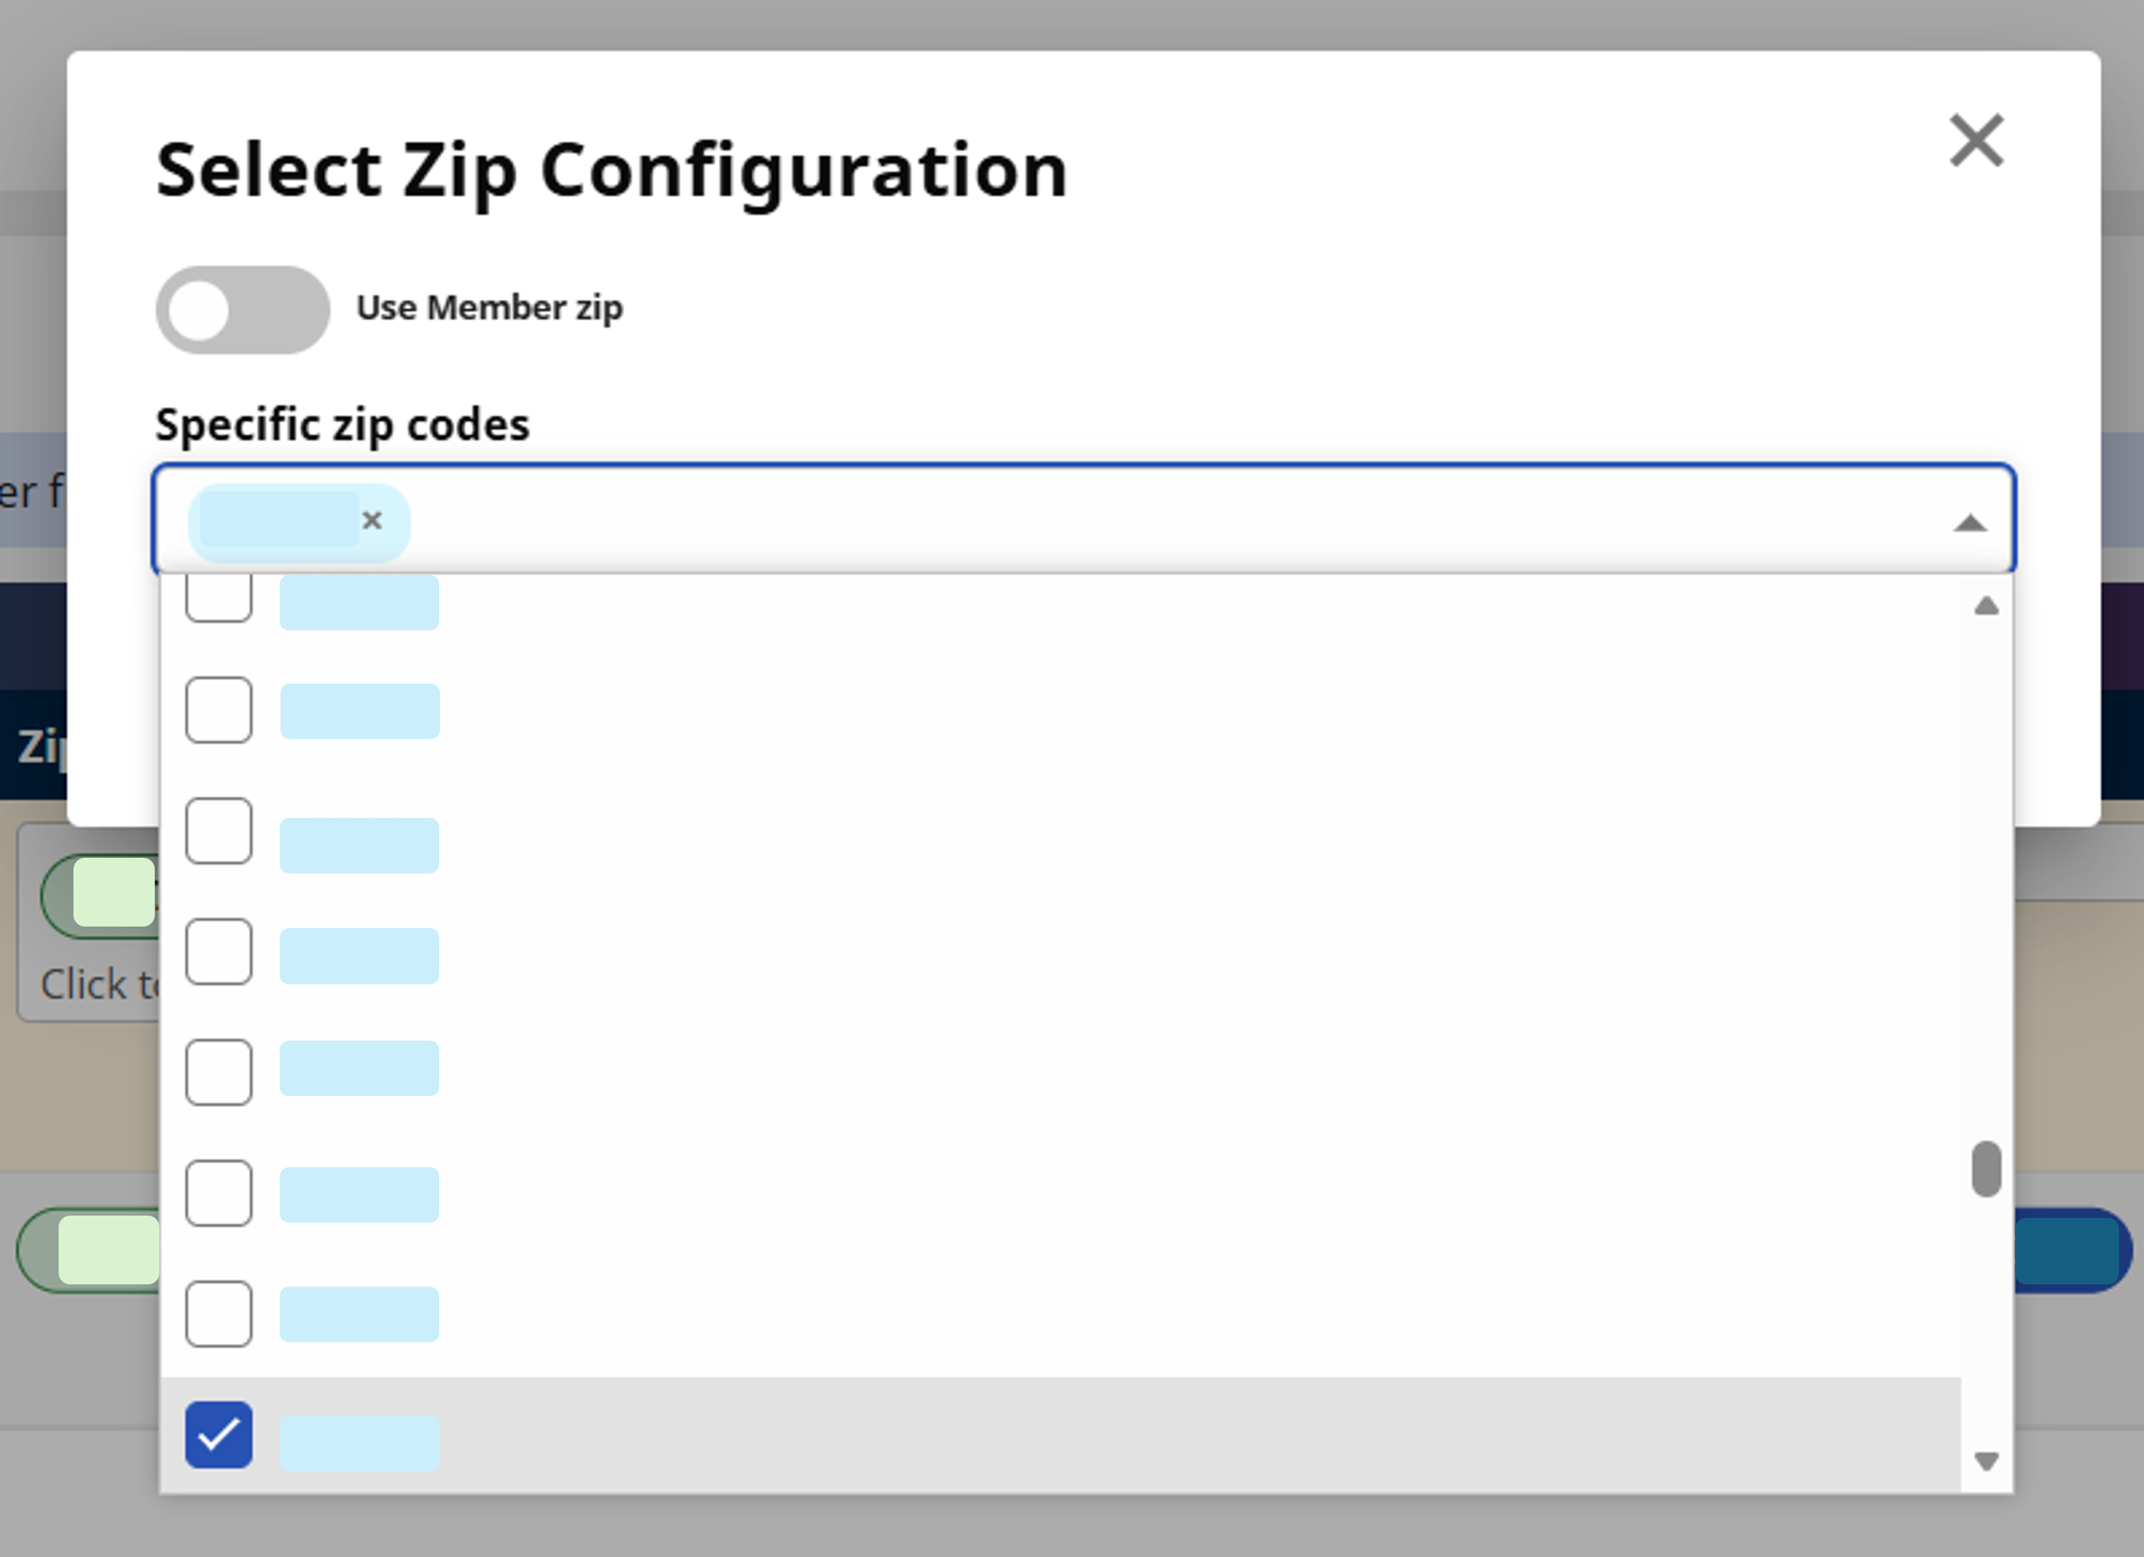
Task: Remove the selected zip code chip
Action: coord(371,520)
